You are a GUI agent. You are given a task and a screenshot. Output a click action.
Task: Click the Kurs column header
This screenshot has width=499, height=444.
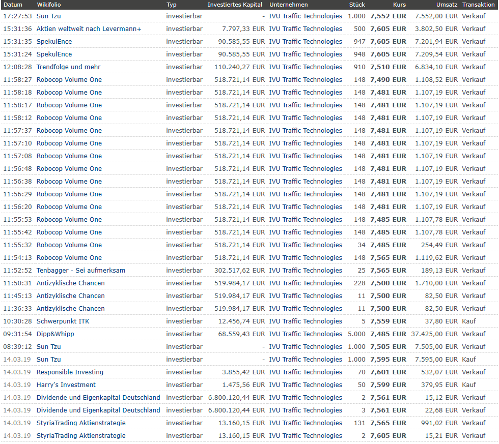point(399,5)
